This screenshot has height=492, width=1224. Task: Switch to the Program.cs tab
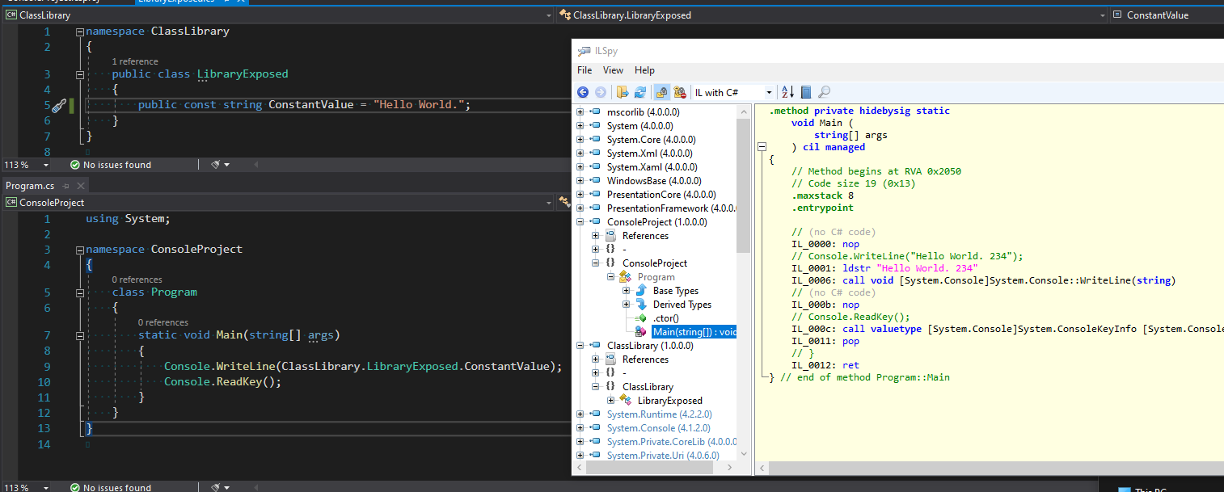coord(30,186)
